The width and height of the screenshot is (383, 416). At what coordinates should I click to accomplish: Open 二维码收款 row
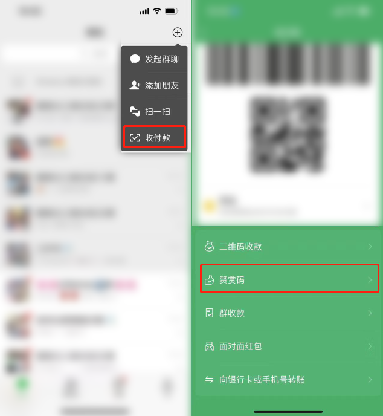pyautogui.click(x=288, y=247)
